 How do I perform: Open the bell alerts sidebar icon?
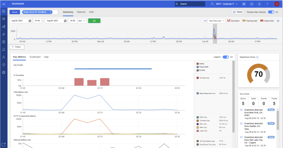click(4, 50)
